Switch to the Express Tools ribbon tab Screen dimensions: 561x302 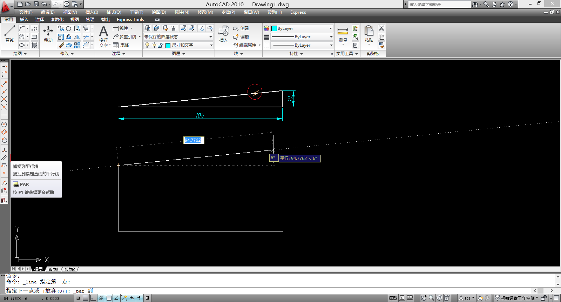[x=130, y=20]
